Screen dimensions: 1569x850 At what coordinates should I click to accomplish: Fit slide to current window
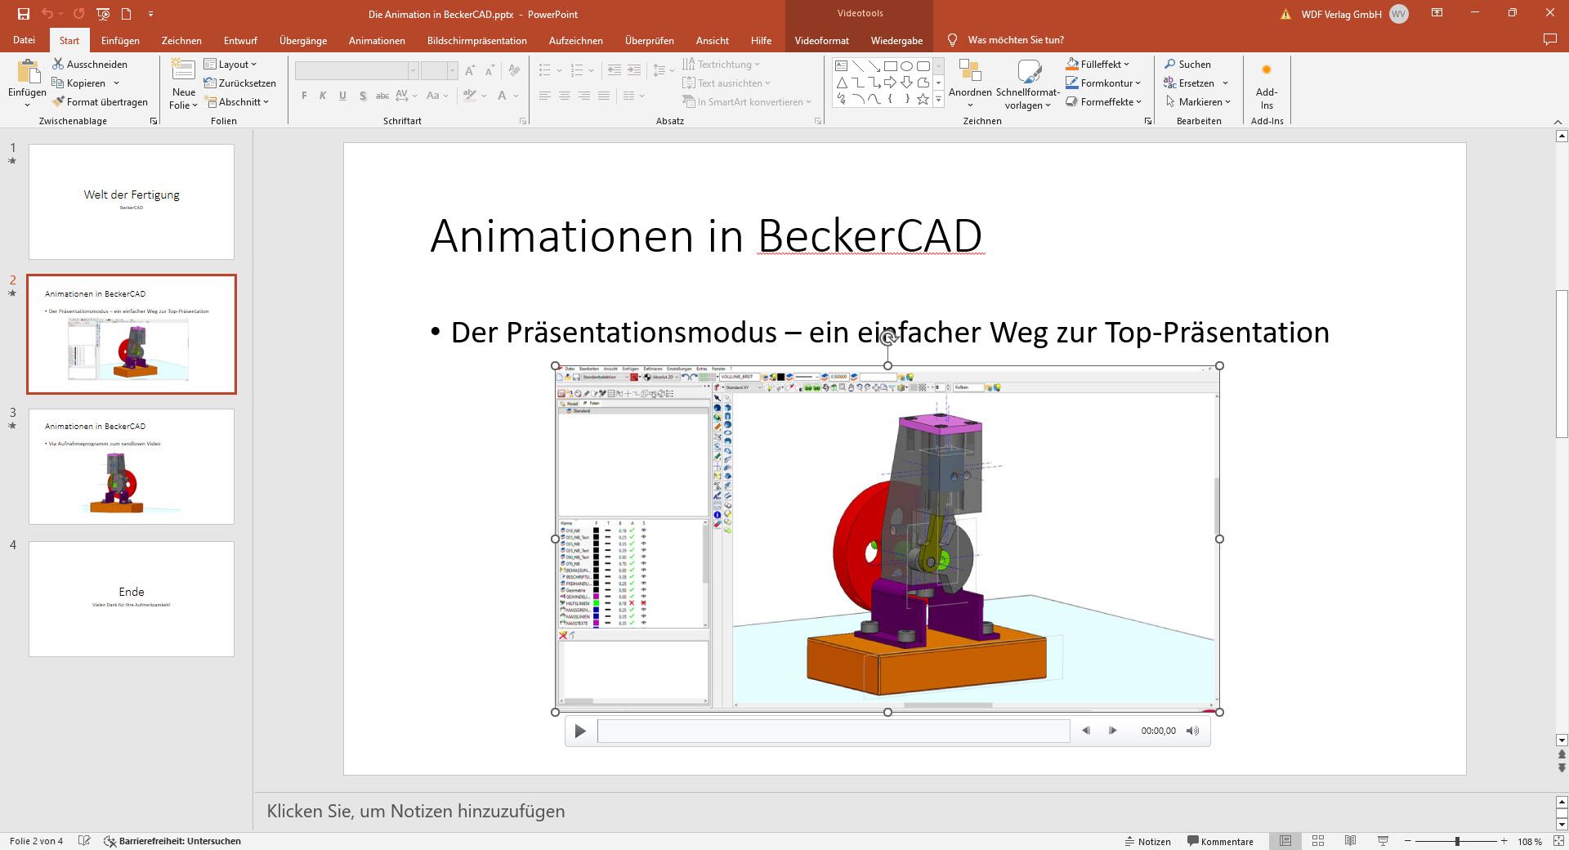pos(1557,841)
